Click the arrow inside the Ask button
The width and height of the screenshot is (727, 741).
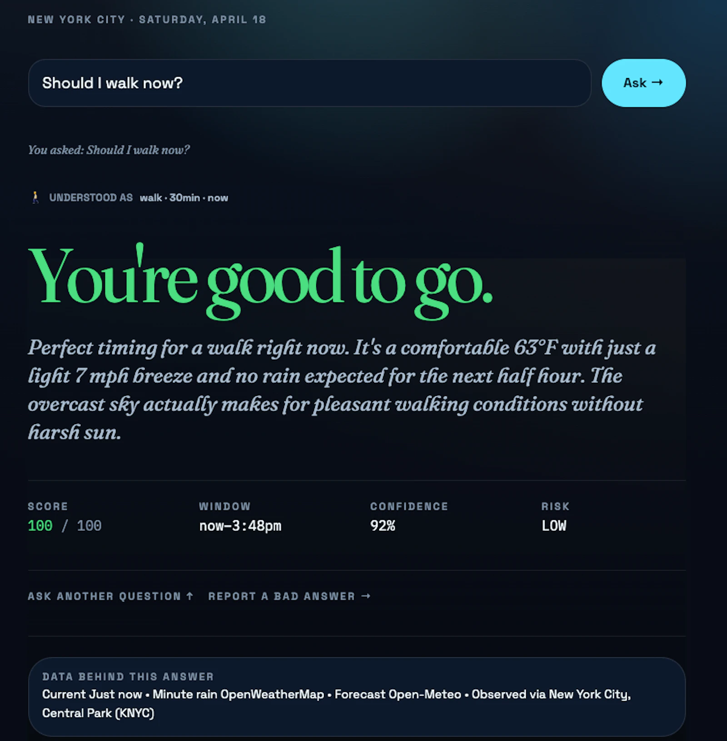tap(656, 83)
